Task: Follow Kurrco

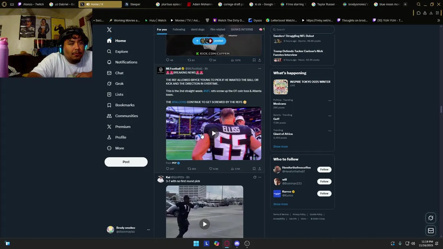Action: pos(324,194)
